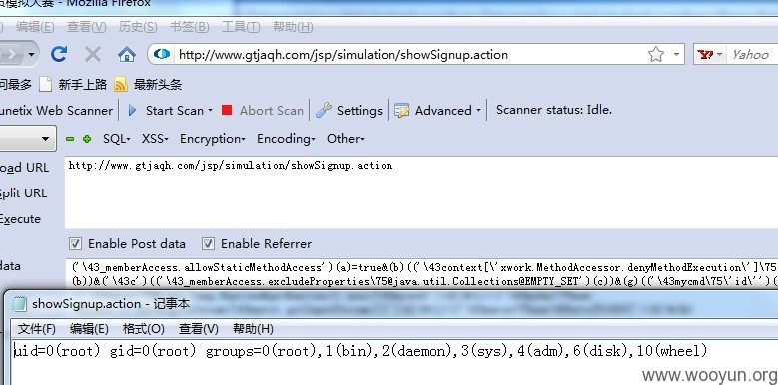Open the HackBar dropdown selector at left
The width and height of the screenshot is (778, 385).
27,139
